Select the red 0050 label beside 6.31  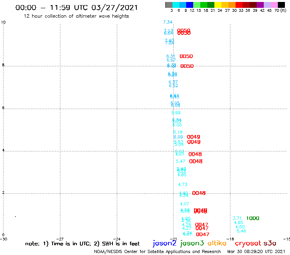click(186, 56)
